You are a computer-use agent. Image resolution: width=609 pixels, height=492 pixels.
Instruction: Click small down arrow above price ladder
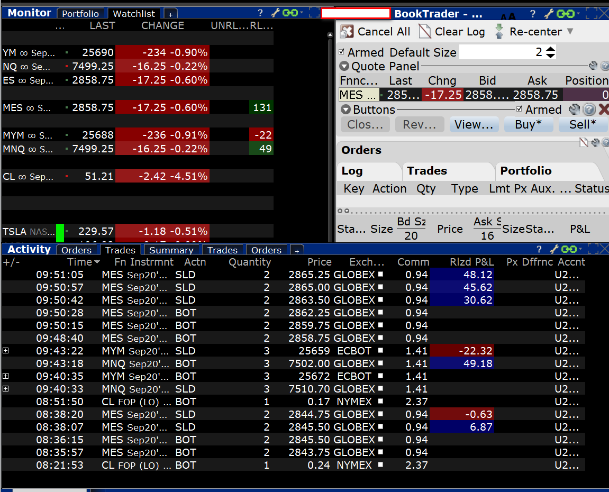347,211
